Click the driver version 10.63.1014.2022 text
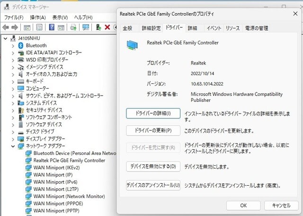Viewport: 303px width, 216px height. (207, 84)
